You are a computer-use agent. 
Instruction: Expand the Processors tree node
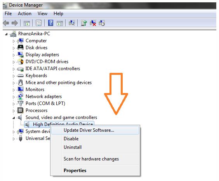(x=14, y=111)
